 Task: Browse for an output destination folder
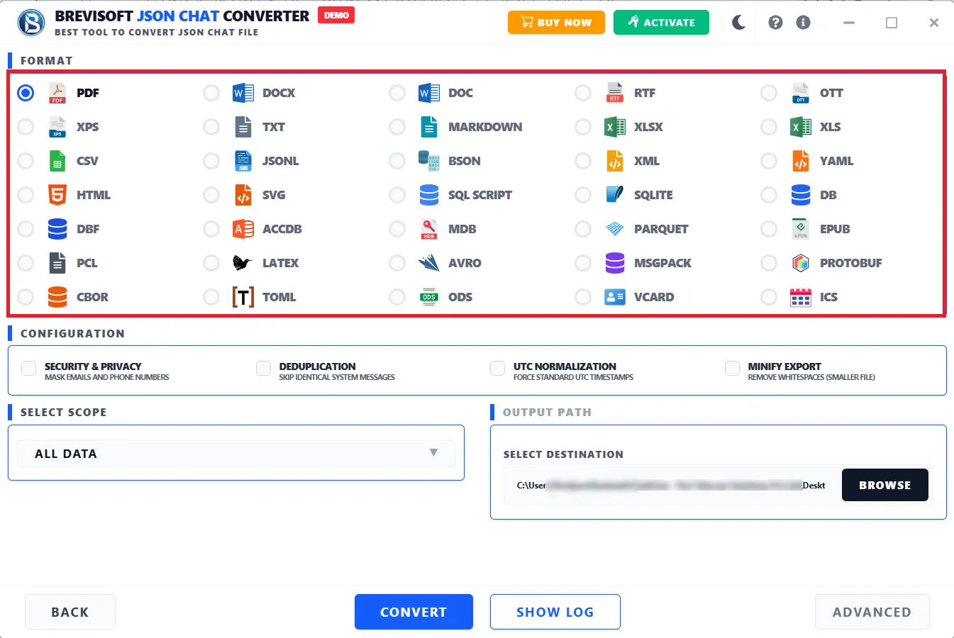click(x=885, y=485)
